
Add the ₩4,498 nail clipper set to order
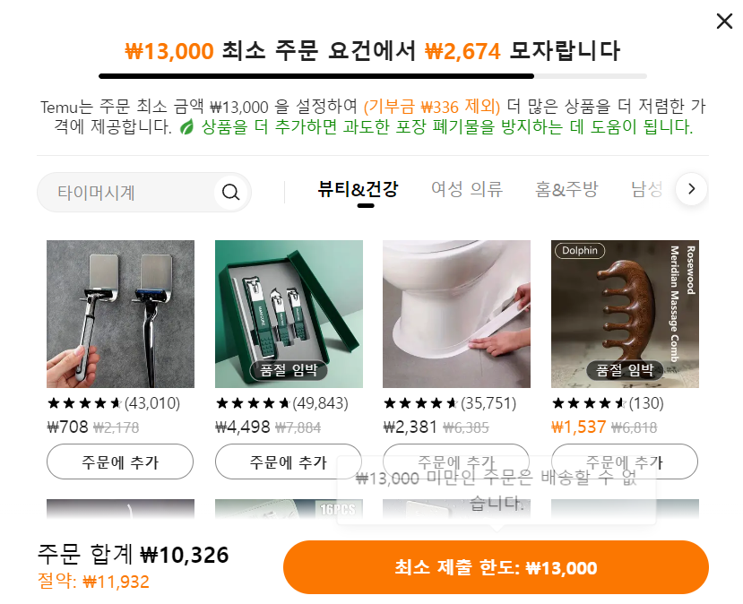pos(288,462)
